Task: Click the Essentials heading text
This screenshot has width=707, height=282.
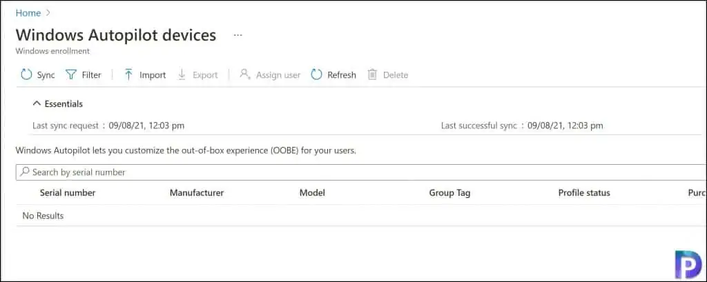Action: click(x=64, y=104)
